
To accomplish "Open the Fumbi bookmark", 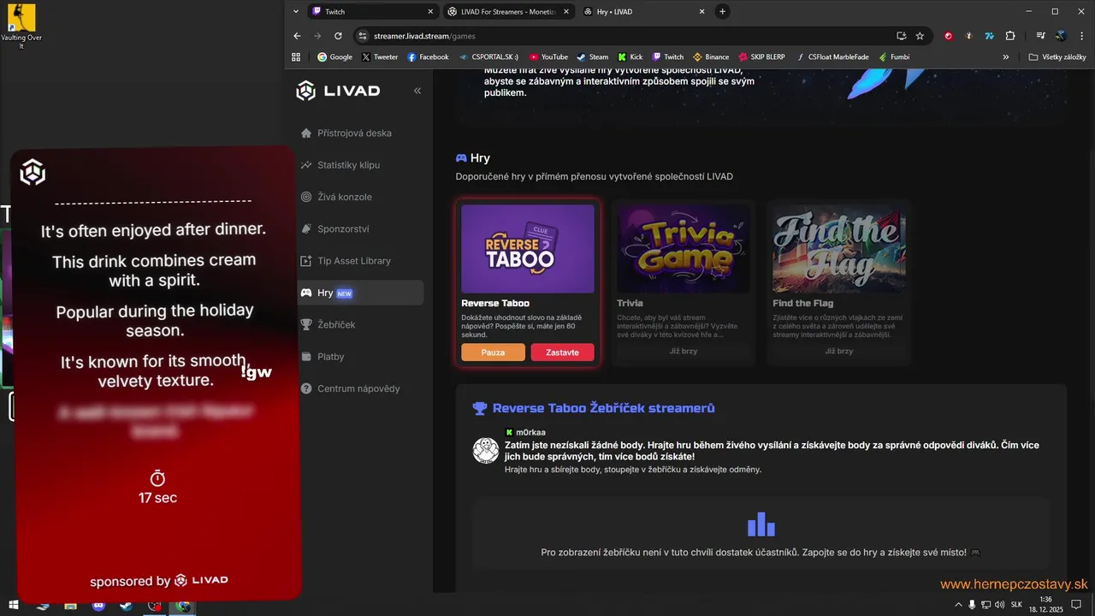I will click(893, 57).
